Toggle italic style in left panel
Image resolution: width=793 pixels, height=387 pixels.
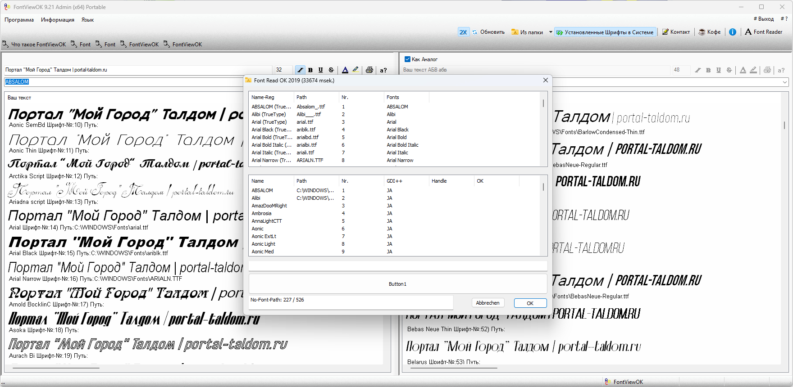(x=300, y=70)
